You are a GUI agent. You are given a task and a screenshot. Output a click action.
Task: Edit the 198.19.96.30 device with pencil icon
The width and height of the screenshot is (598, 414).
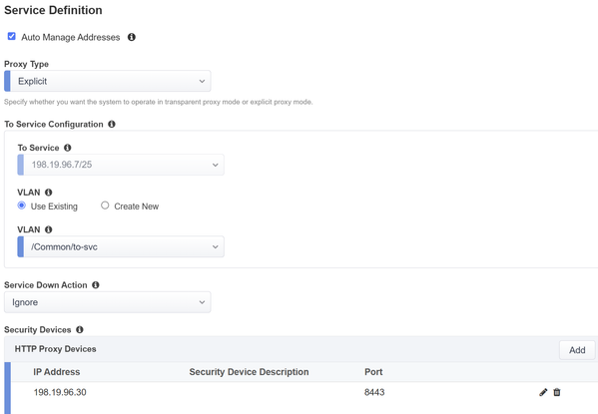(x=543, y=392)
